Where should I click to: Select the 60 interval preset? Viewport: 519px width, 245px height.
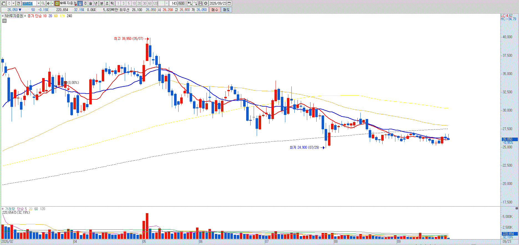pos(150,3)
